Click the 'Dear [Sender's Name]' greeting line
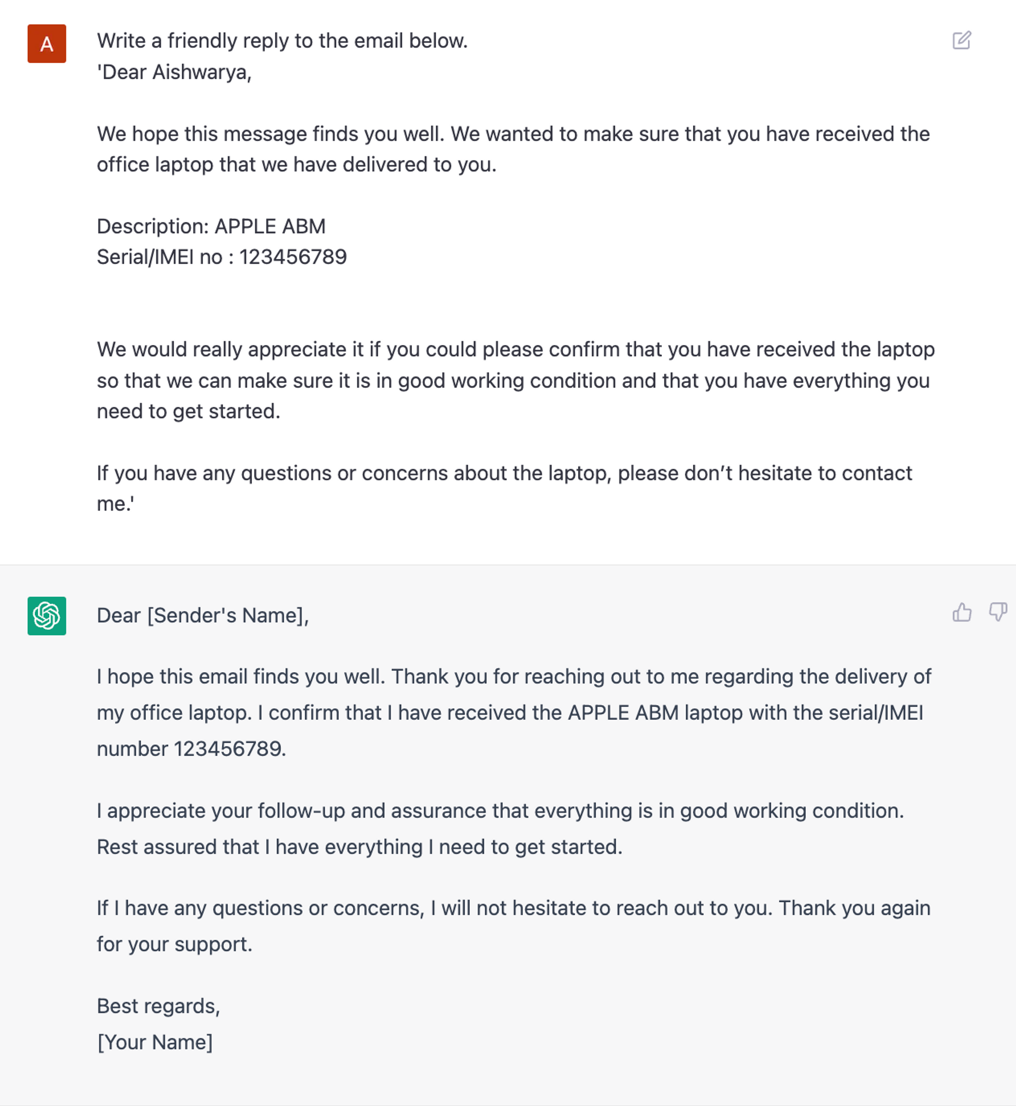 click(203, 616)
